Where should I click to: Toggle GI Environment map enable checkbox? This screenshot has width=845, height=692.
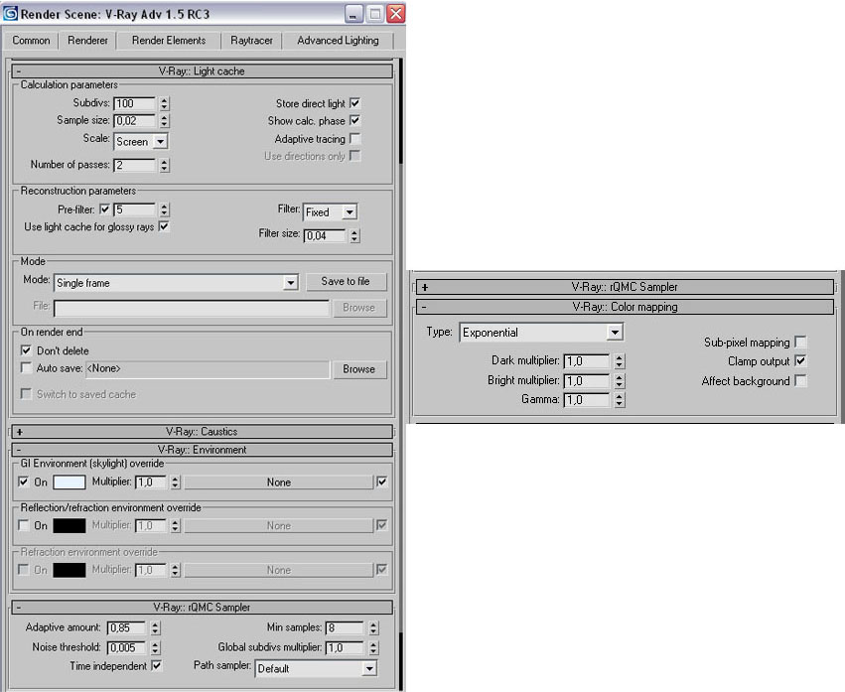point(381,482)
